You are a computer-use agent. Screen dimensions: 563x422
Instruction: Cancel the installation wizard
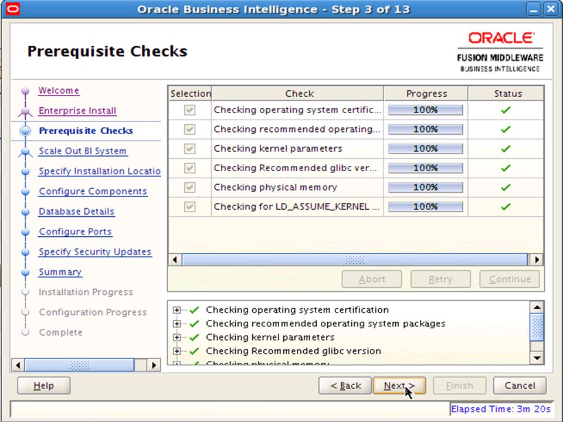click(520, 386)
